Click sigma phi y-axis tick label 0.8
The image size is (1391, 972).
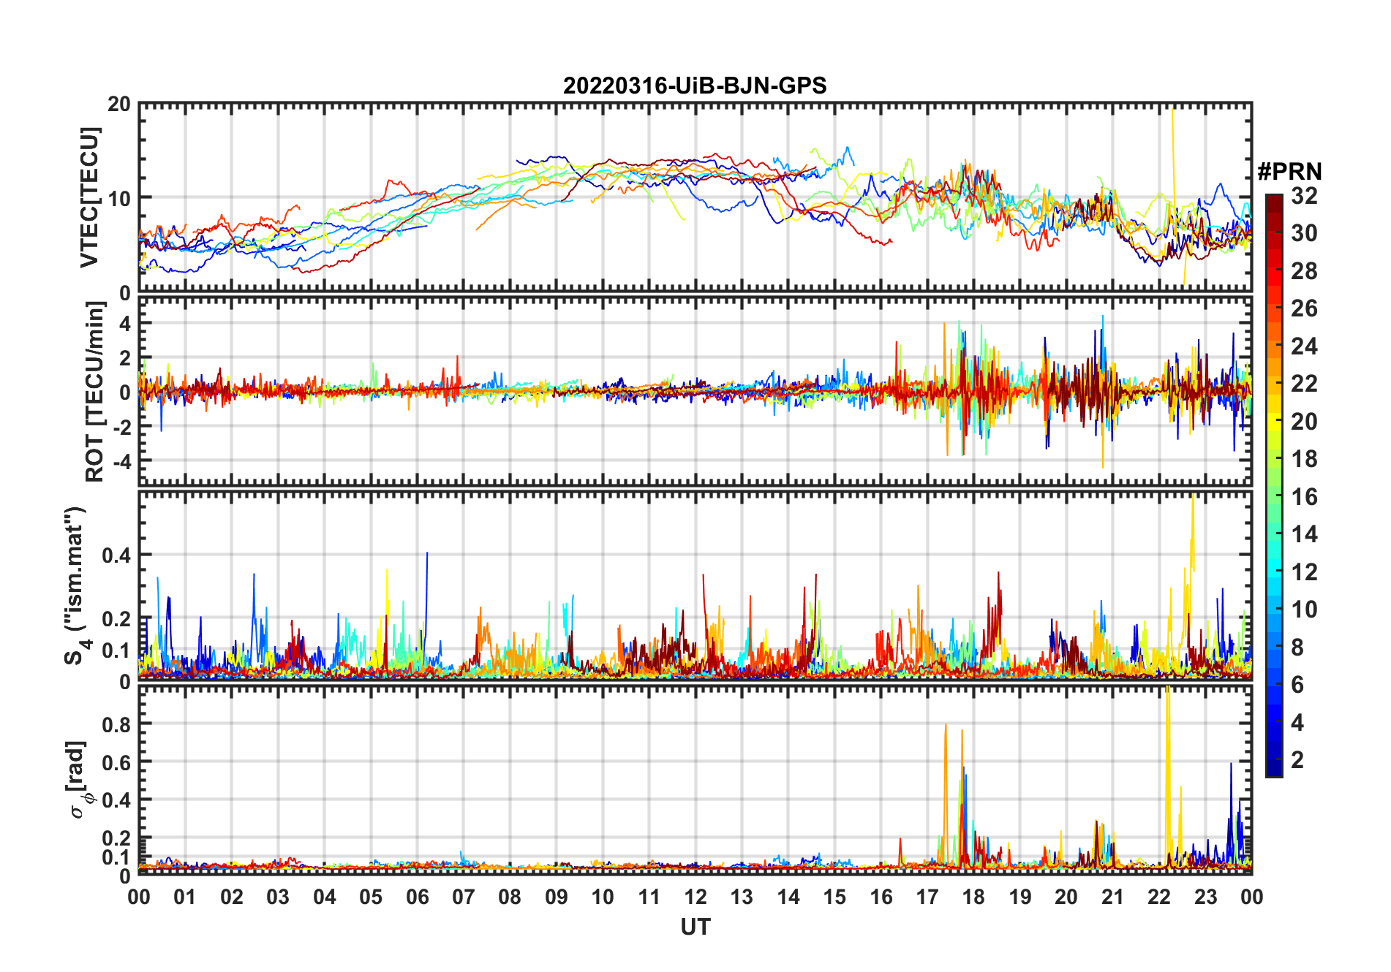(x=116, y=724)
